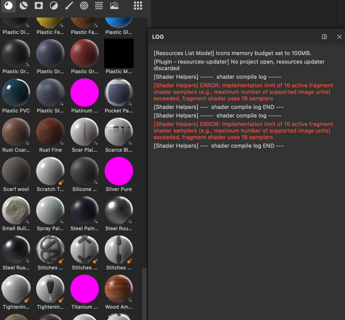Click the grid view layout icon
Image resolution: width=345 pixels, height=320 pixels.
(137, 6)
